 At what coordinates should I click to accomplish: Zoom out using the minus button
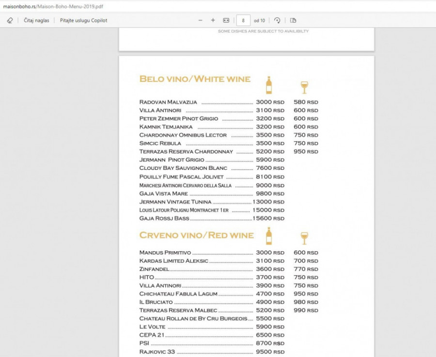(201, 20)
